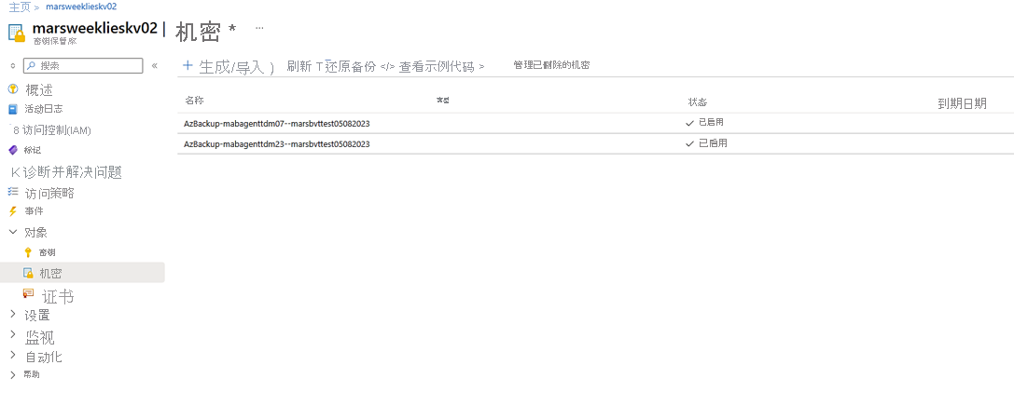Open secret AzBackup-mabagenttdm07--marsbvttest05082023
This screenshot has width=1014, height=419.
[277, 123]
